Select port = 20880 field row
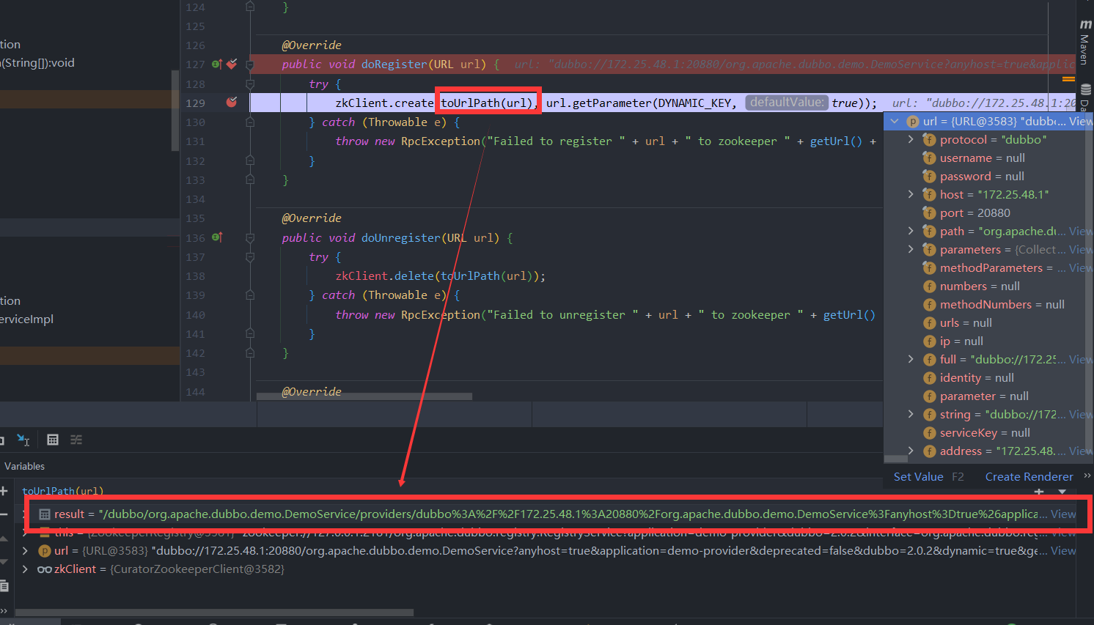Screen dimensions: 1094x625 988,212
